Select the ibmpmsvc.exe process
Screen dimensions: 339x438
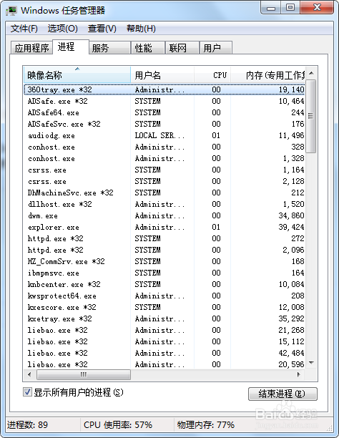pyautogui.click(x=164, y=273)
